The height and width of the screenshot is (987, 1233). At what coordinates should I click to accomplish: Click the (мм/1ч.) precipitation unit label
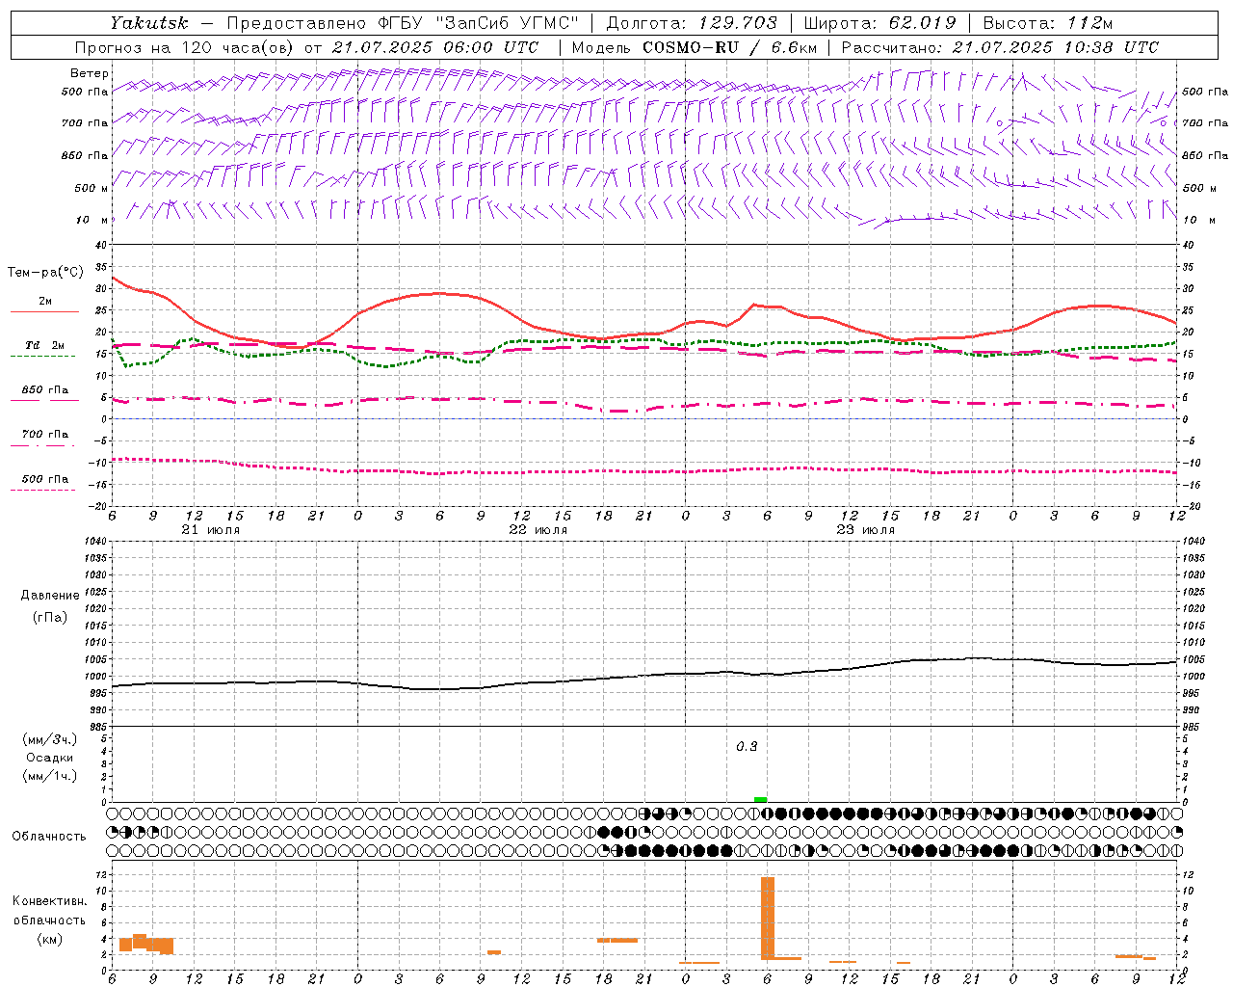(x=50, y=776)
